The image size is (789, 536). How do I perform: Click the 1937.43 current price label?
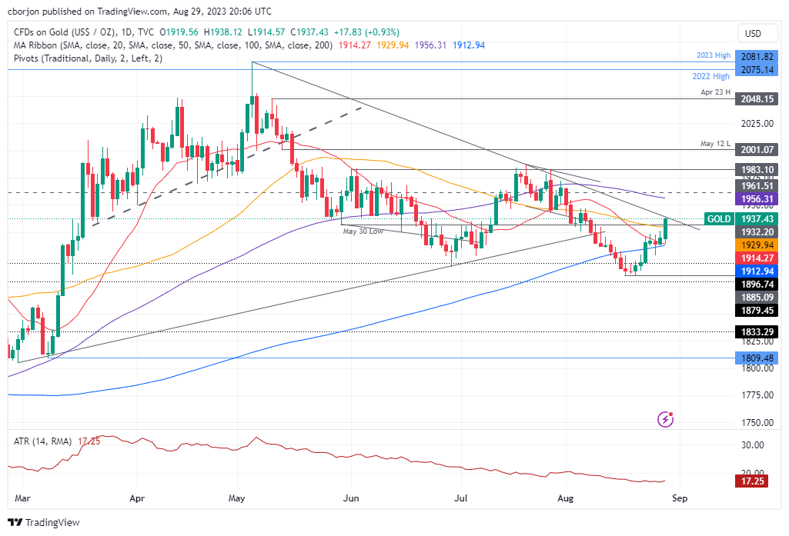(x=757, y=219)
